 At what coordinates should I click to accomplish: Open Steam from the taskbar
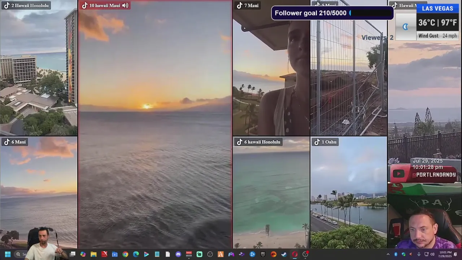284,254
